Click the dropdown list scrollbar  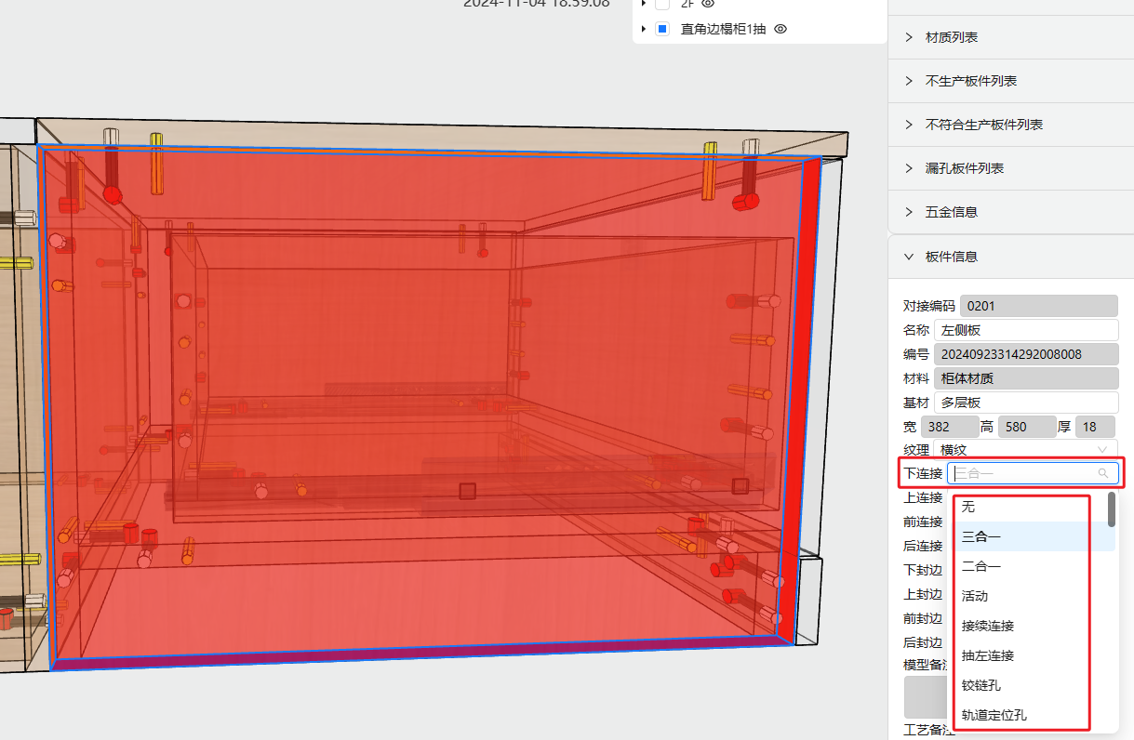coord(1112,509)
